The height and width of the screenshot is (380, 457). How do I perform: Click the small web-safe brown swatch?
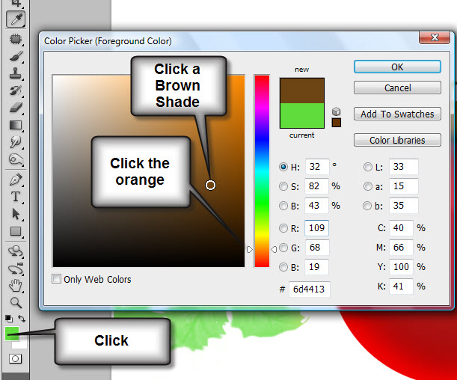[x=337, y=123]
